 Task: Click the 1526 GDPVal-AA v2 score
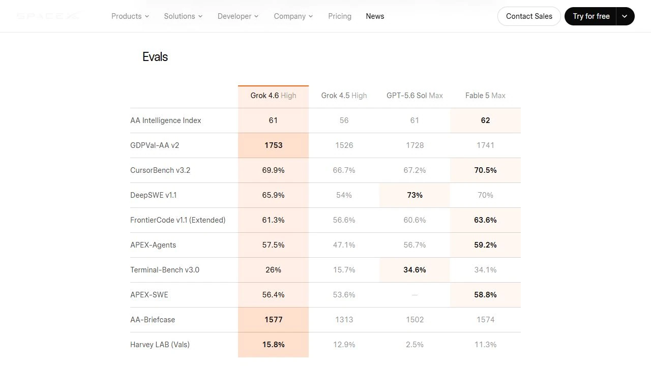click(344, 145)
